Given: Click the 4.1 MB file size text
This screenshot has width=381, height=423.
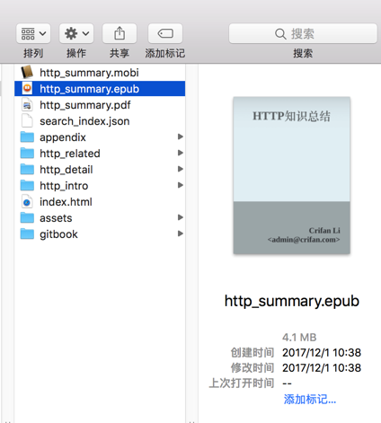Looking at the screenshot, I should pyautogui.click(x=299, y=338).
